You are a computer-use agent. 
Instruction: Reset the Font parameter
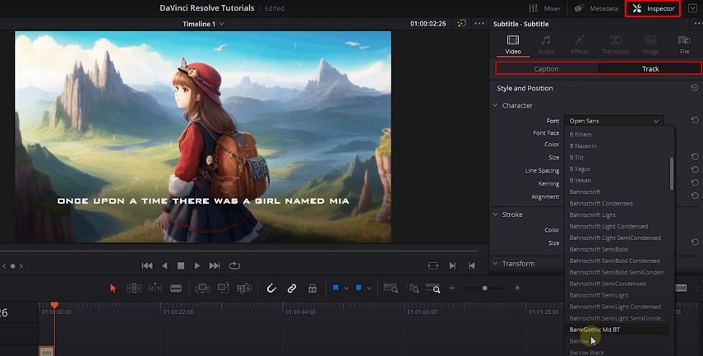tap(695, 120)
